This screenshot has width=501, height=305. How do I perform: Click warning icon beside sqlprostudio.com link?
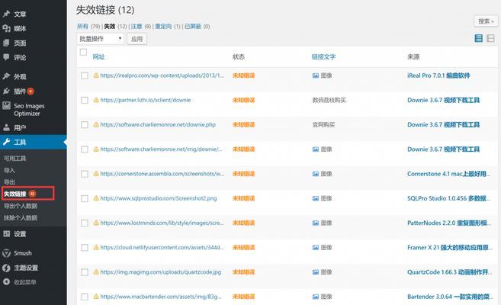click(x=96, y=198)
